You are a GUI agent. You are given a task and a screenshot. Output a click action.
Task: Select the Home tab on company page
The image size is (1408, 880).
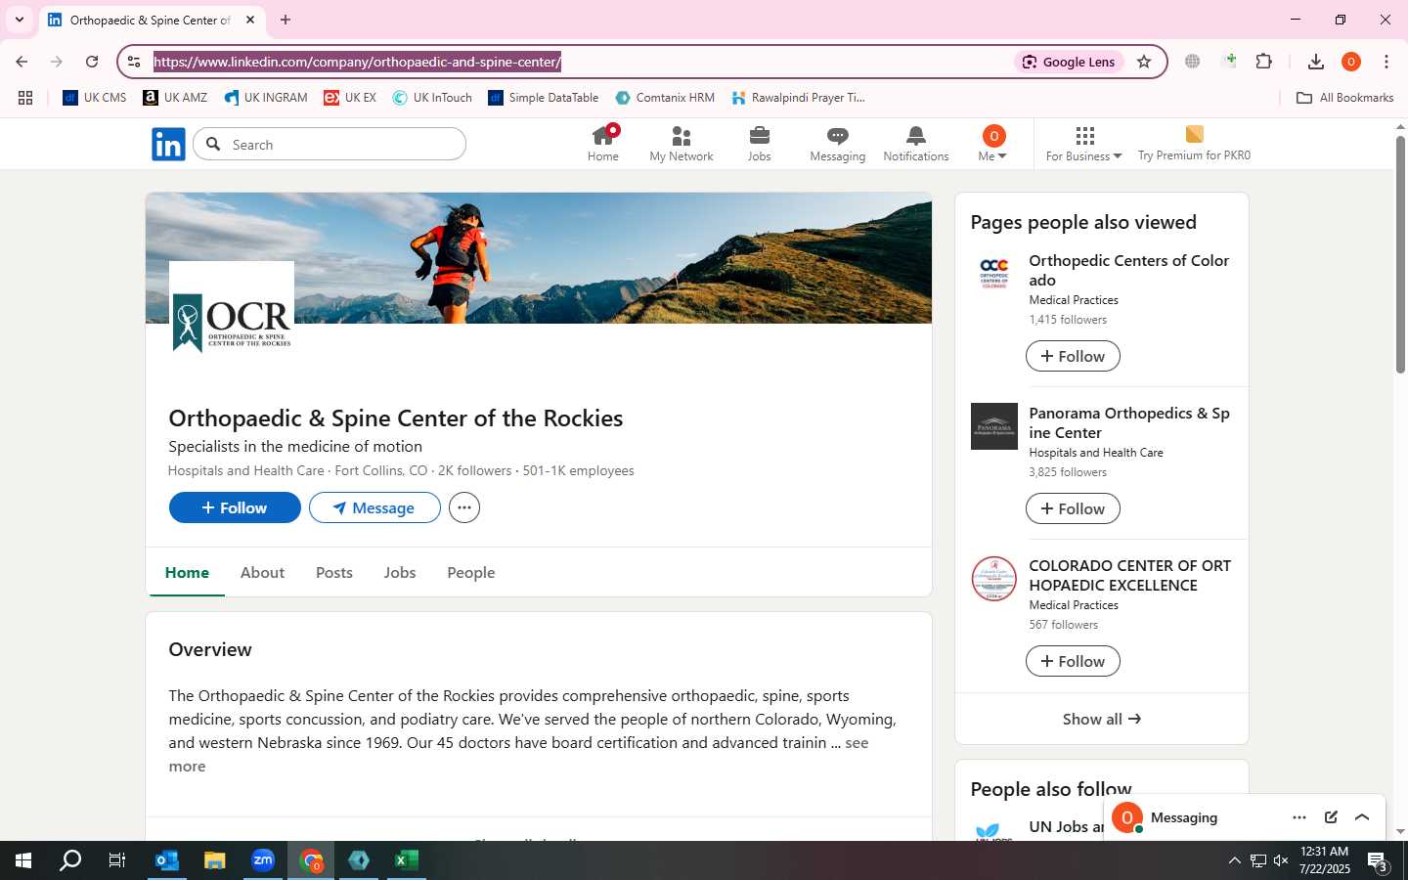point(187,573)
